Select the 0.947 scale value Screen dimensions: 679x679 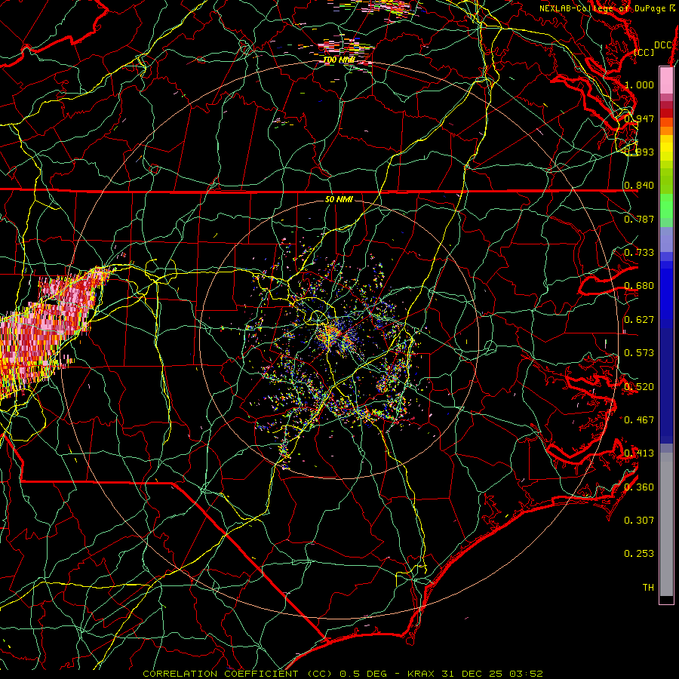(x=639, y=118)
